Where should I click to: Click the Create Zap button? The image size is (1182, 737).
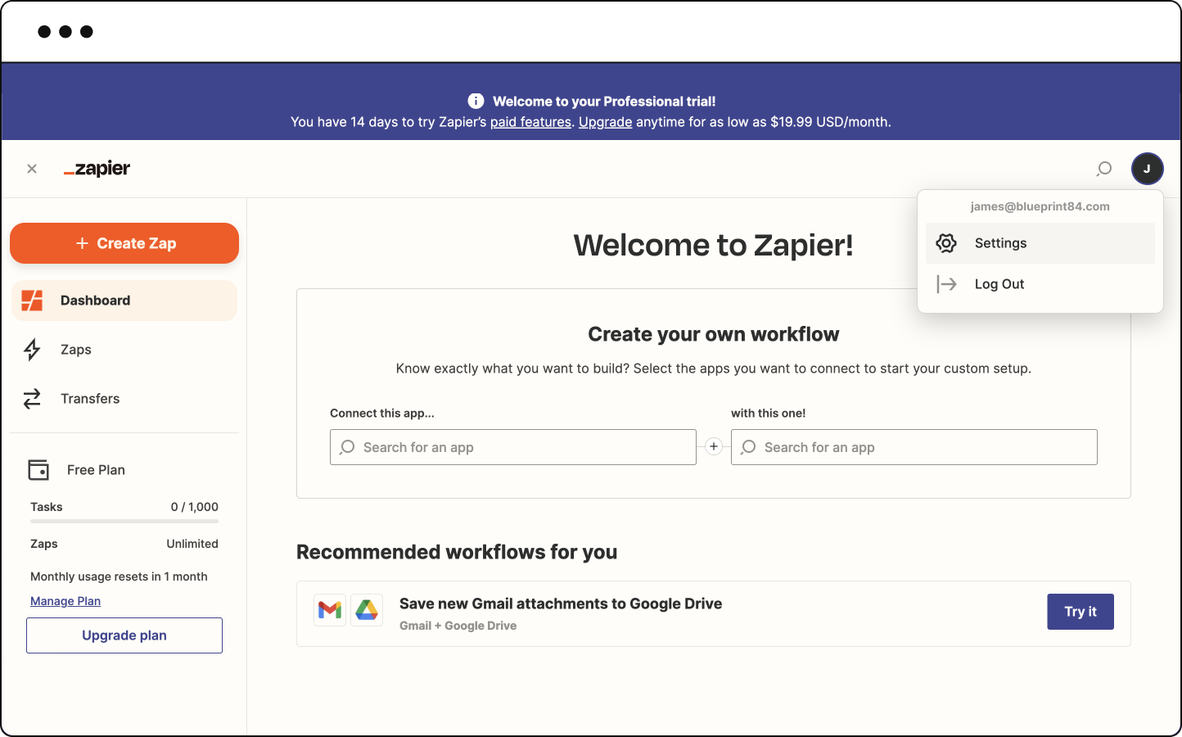tap(124, 243)
